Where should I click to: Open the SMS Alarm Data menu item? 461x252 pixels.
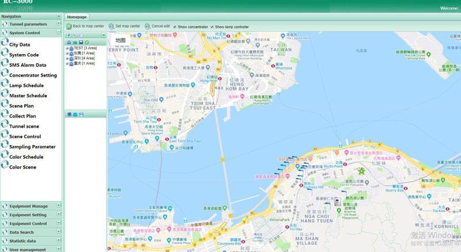click(28, 65)
